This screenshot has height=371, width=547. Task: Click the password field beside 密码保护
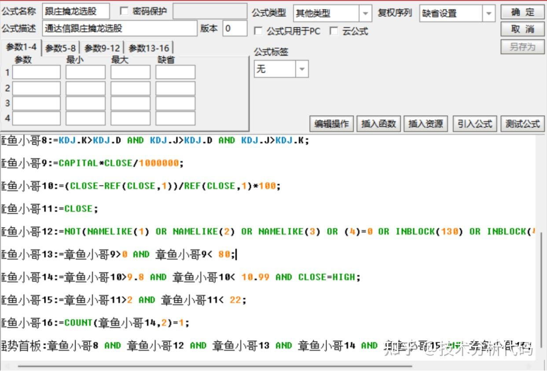[209, 12]
